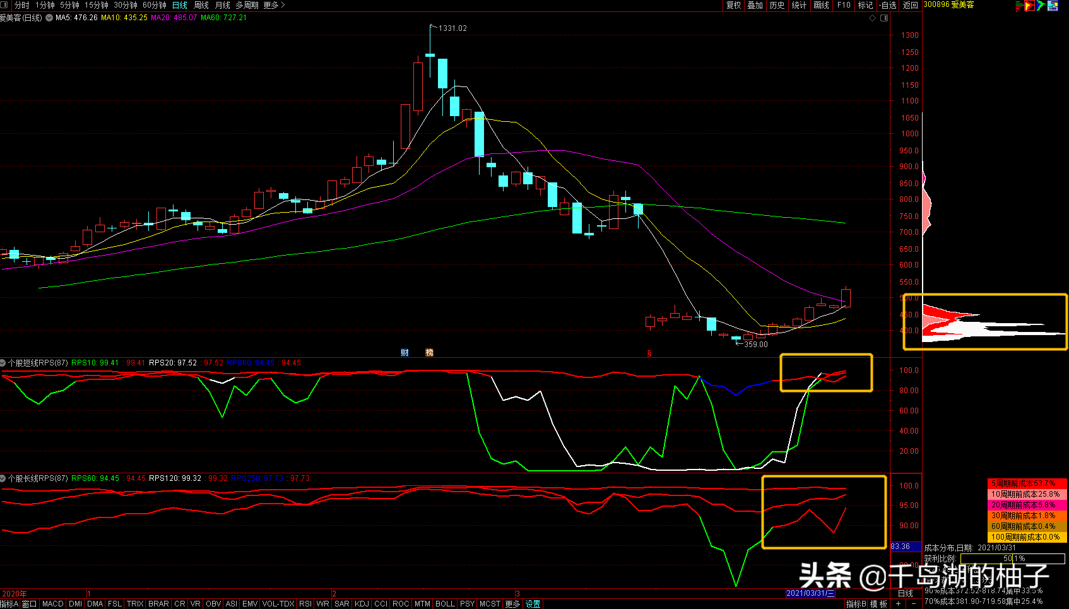
Task: Expand the 个股短线RPS indicator dropdown arrow
Action: pyautogui.click(x=3, y=363)
